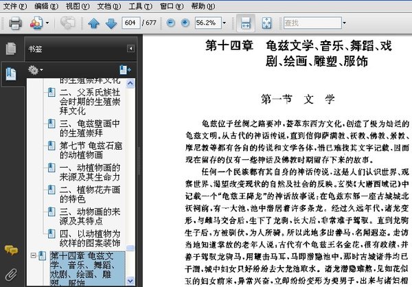Open the search options dropdown arrow
The height and width of the screenshot is (287, 412).
[x=344, y=23]
